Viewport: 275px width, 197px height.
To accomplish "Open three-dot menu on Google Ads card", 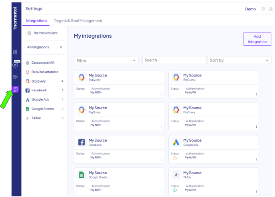I will point(257,159).
